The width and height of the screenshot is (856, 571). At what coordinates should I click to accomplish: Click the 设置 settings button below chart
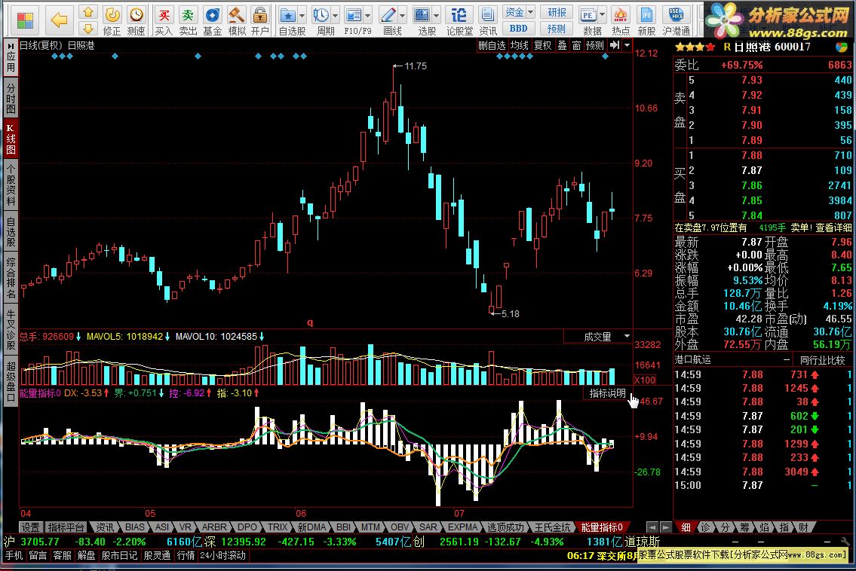click(x=31, y=527)
